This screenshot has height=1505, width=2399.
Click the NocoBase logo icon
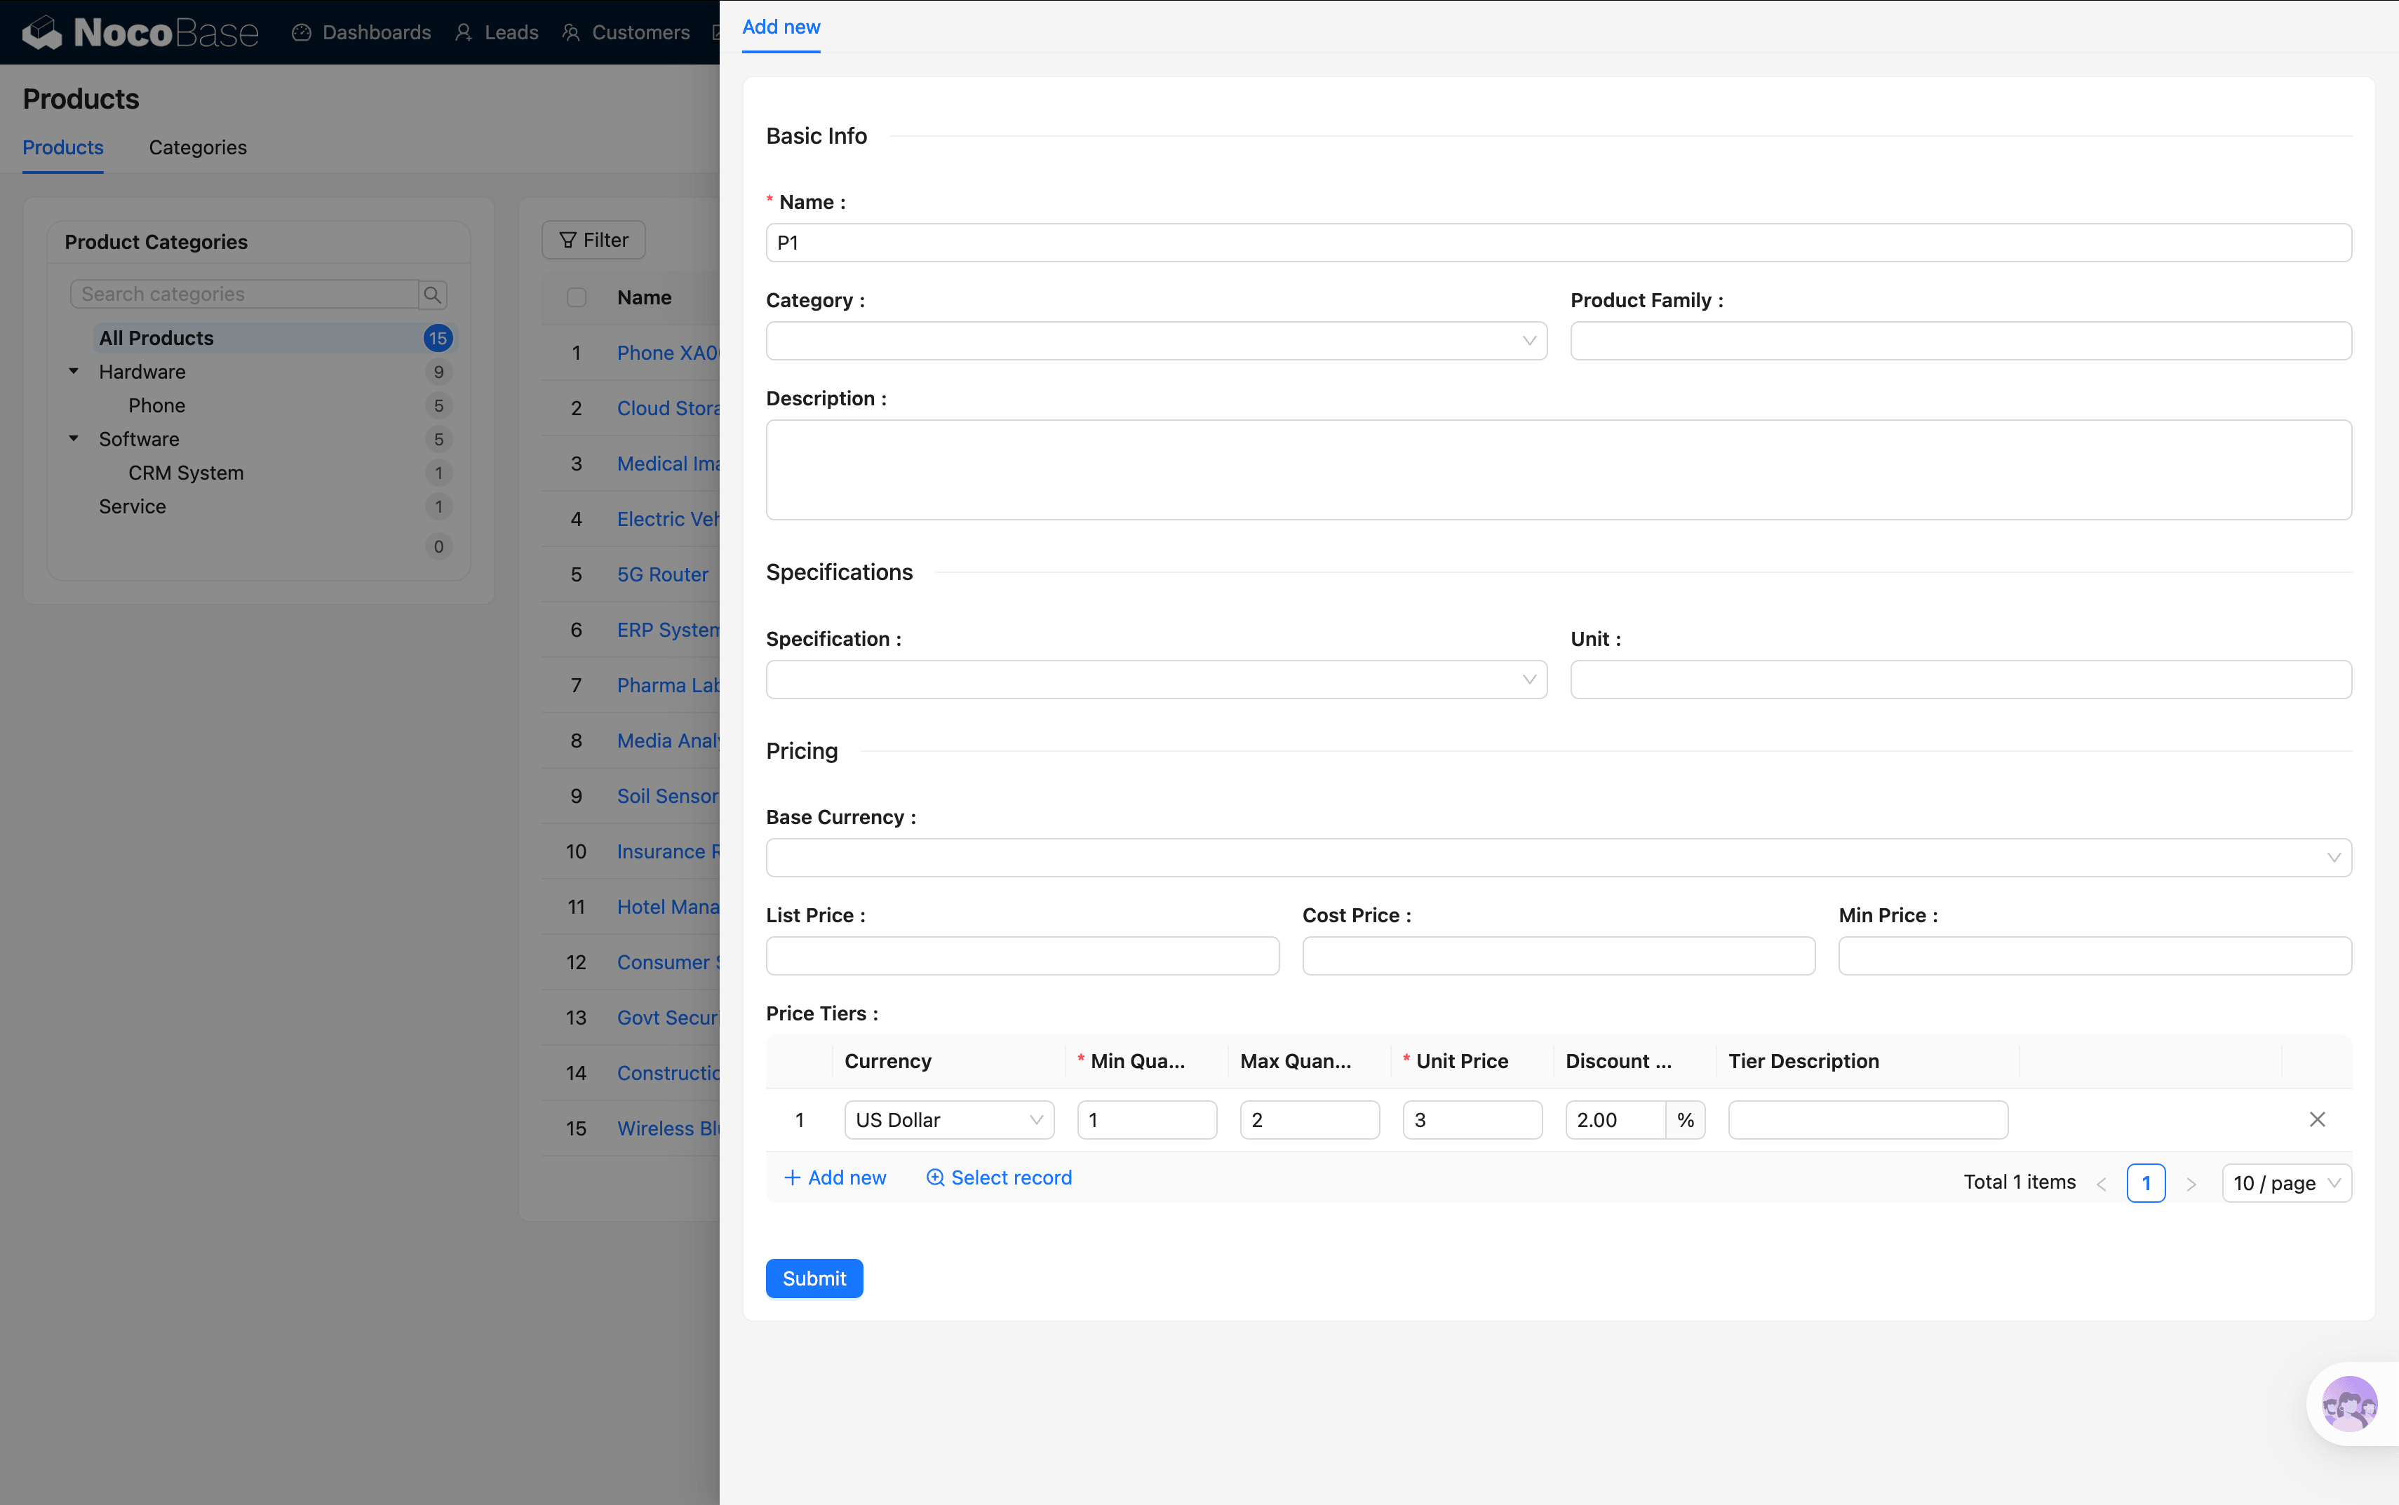point(42,33)
